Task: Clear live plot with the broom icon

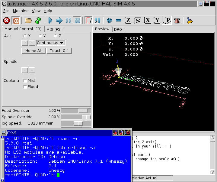Action: [189, 21]
